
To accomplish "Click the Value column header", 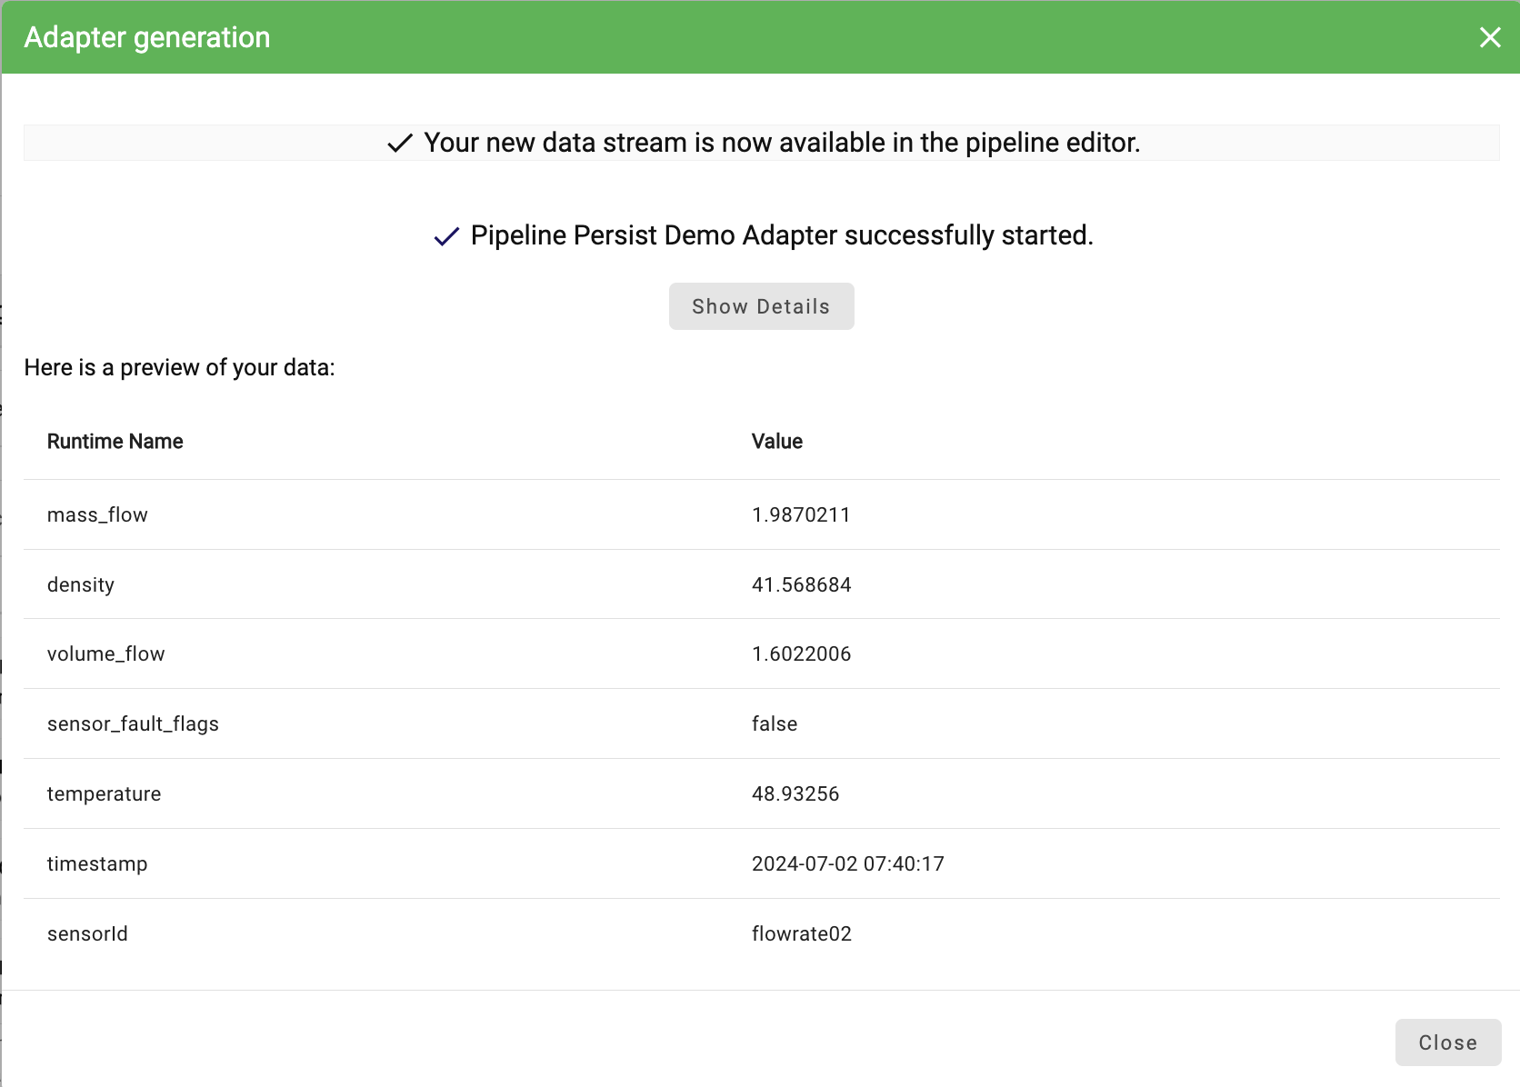I will (777, 442).
